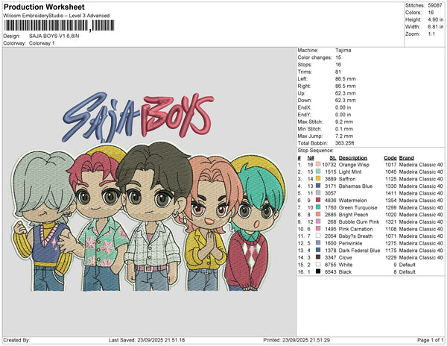Select the Bright Peach color swatch

click(318, 215)
